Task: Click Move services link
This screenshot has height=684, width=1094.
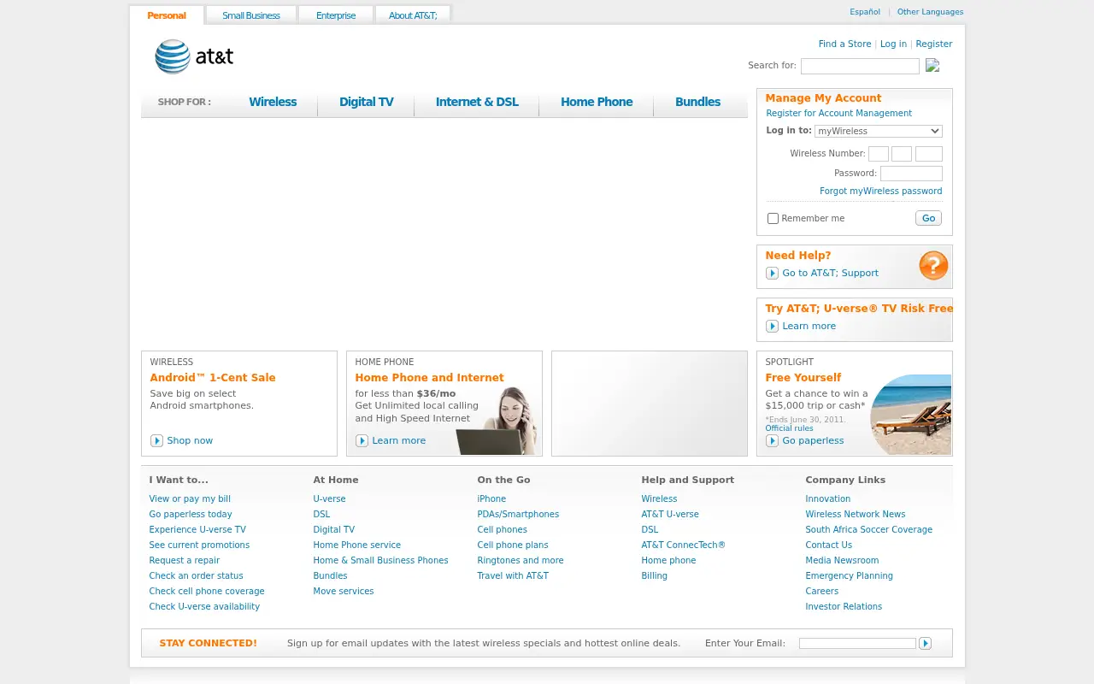Action: point(344,592)
